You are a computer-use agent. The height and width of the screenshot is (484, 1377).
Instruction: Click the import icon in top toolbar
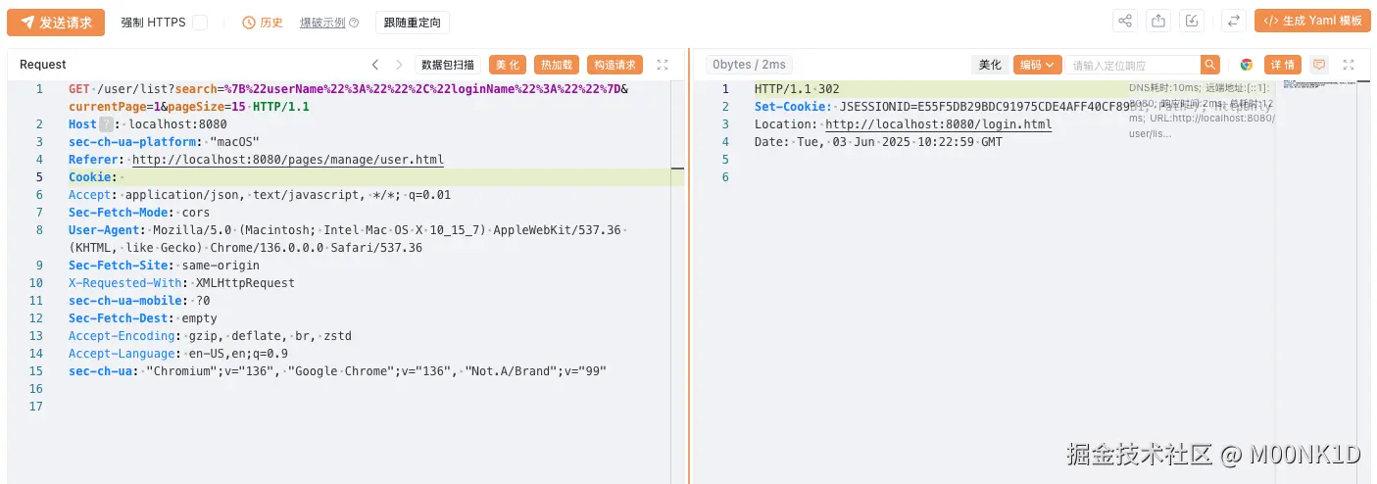tap(1192, 21)
